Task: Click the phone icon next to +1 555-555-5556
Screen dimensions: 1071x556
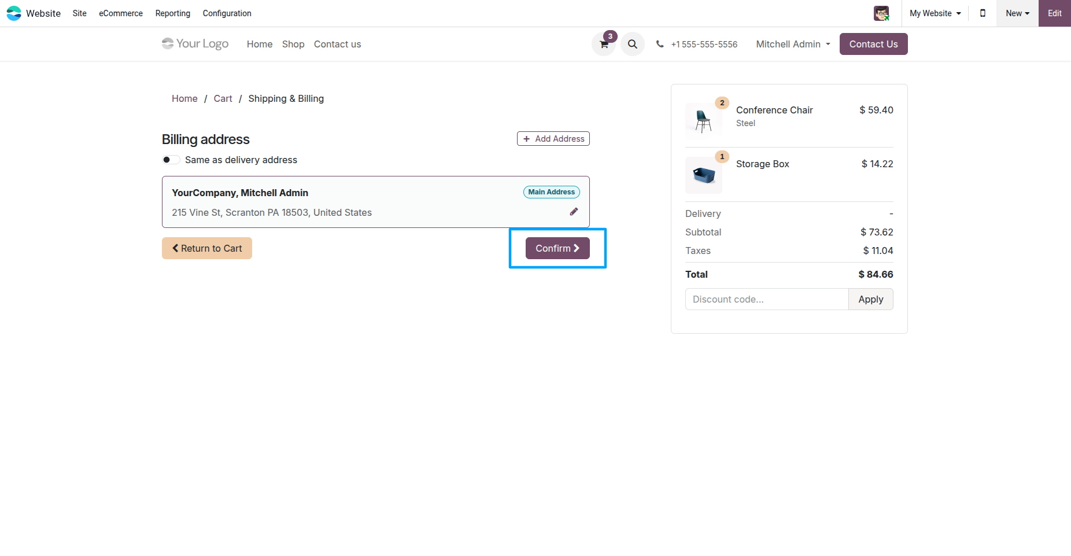Action: 660,44
